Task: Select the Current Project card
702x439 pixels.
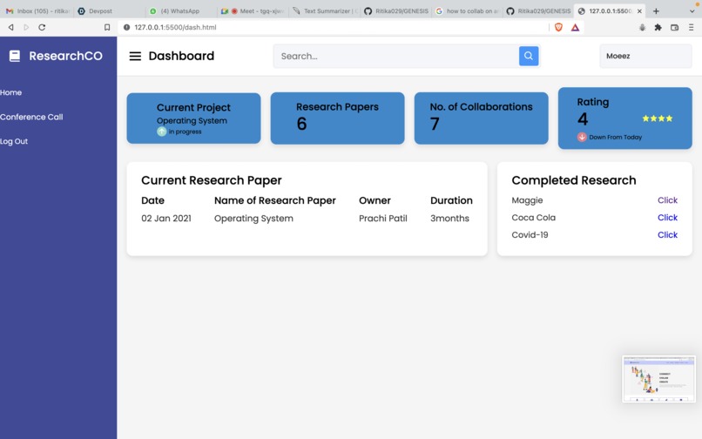Action: [x=193, y=118]
